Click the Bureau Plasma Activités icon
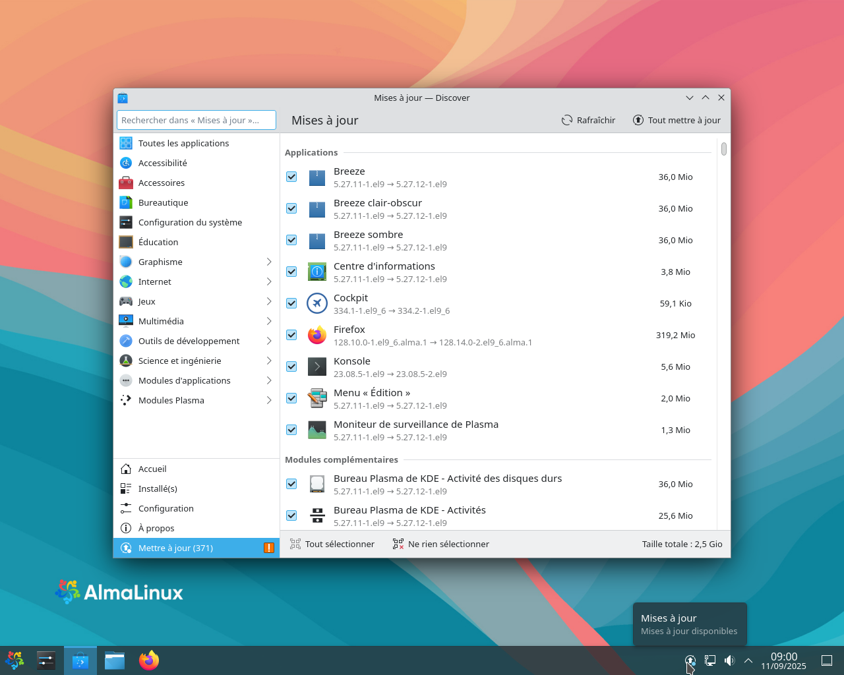844x675 pixels. 317,516
